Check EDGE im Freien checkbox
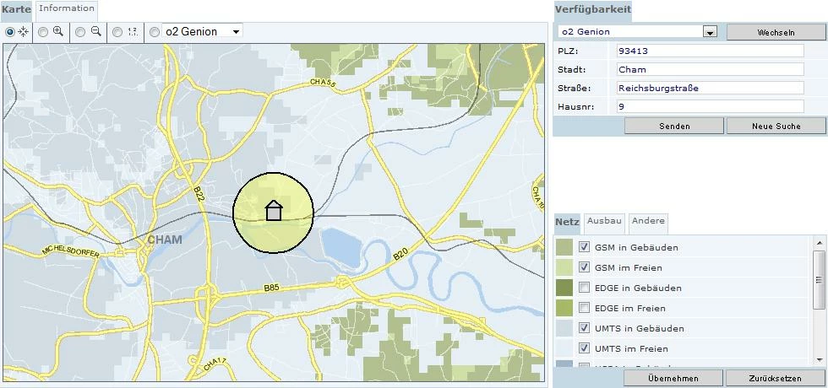828x388 pixels. pyautogui.click(x=584, y=308)
